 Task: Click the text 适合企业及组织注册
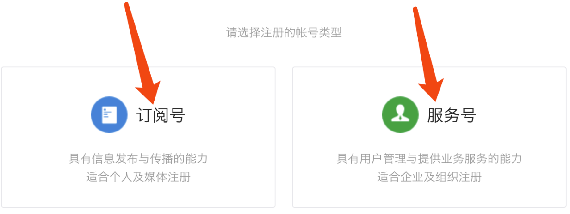click(x=429, y=177)
